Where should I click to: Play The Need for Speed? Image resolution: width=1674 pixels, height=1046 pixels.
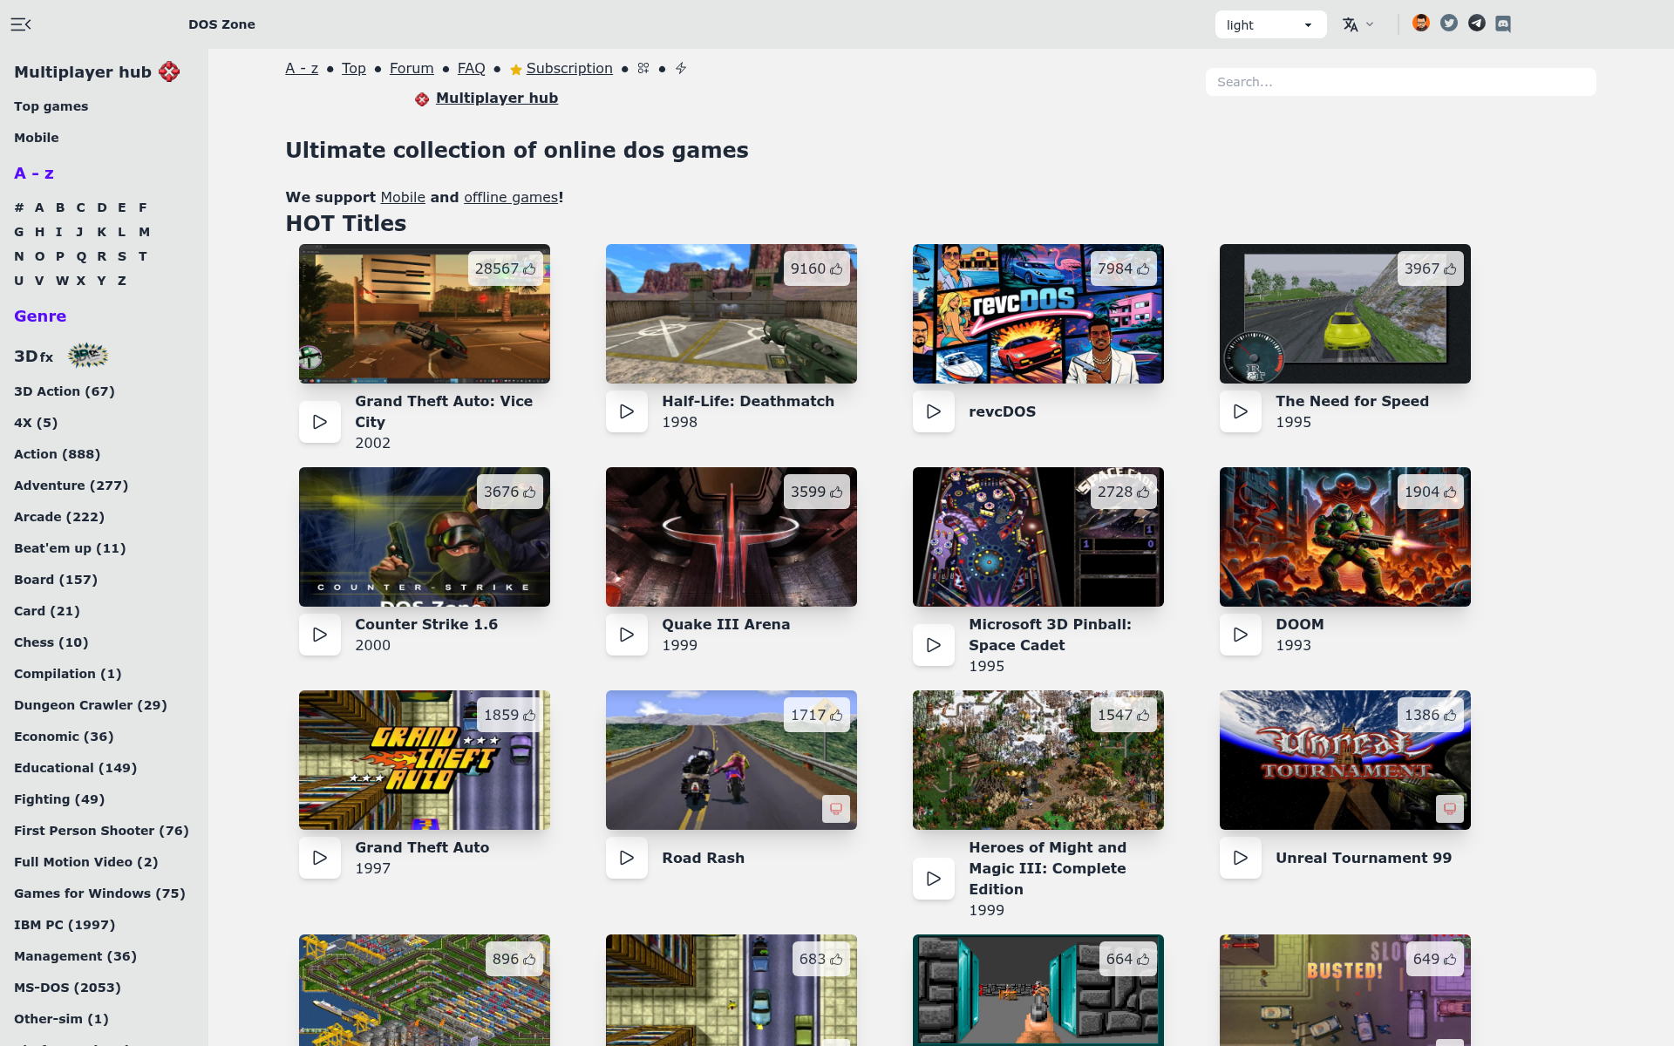[1241, 411]
